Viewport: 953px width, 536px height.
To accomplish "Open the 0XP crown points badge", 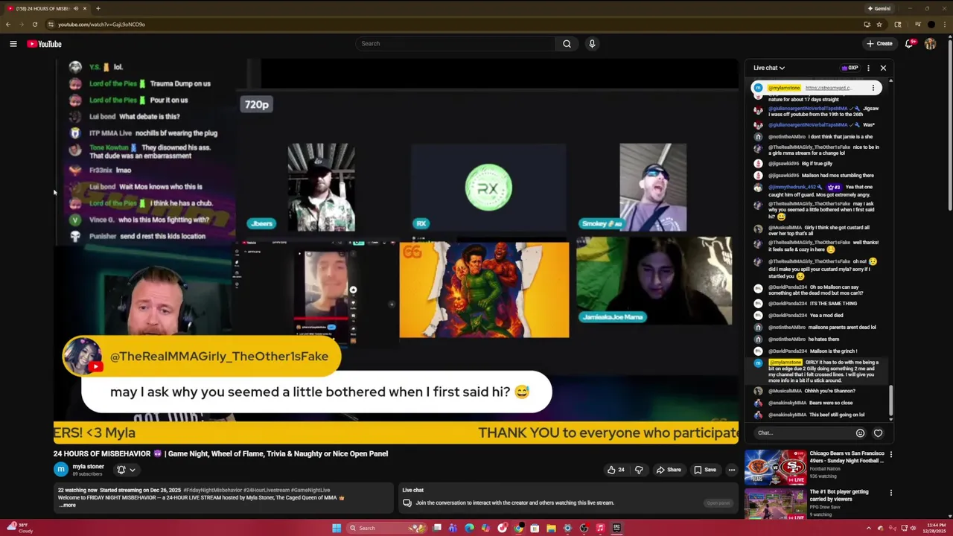I will (850, 68).
